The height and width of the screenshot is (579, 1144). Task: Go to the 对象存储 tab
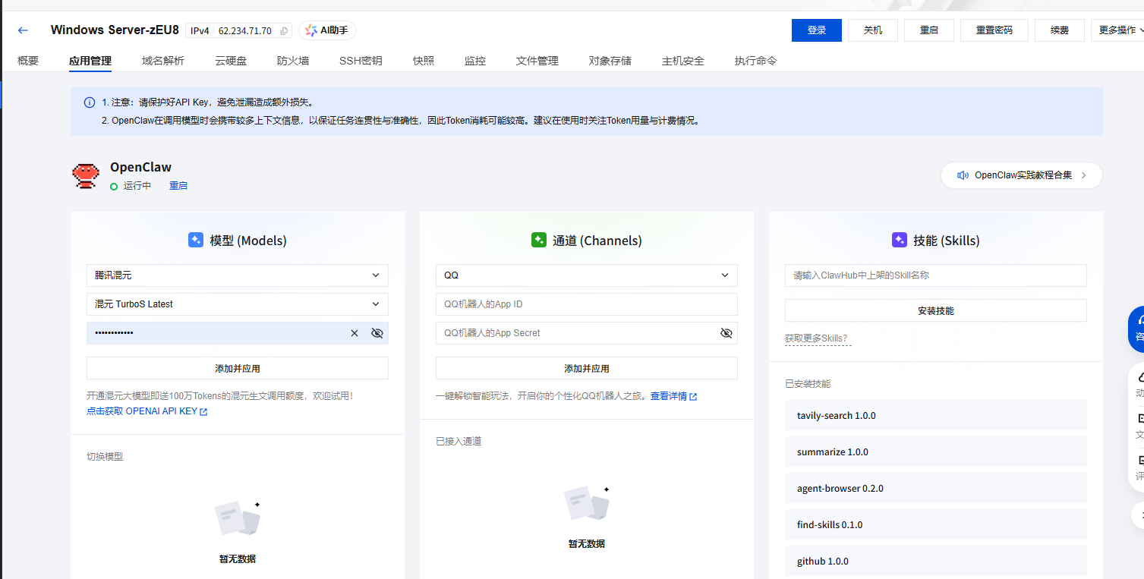pyautogui.click(x=610, y=61)
